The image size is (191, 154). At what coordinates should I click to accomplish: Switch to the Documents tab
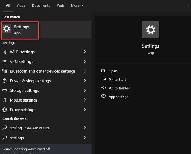(41, 5)
